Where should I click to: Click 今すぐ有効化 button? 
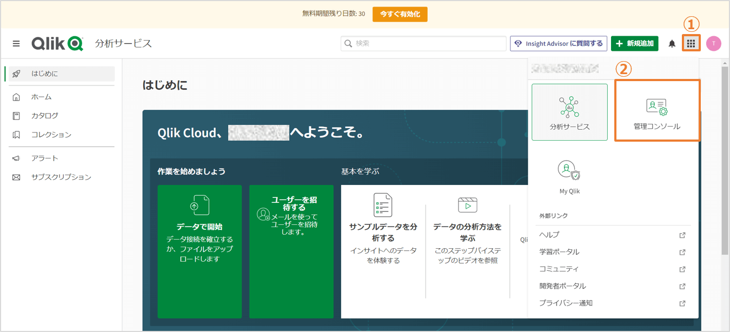[x=400, y=14]
